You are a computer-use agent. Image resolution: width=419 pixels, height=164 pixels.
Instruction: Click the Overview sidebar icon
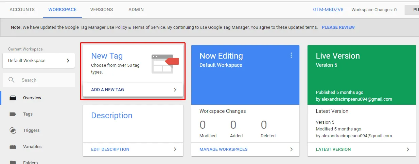13,98
